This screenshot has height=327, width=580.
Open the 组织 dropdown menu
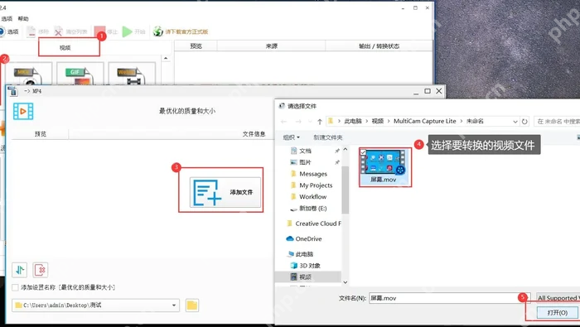(x=291, y=137)
